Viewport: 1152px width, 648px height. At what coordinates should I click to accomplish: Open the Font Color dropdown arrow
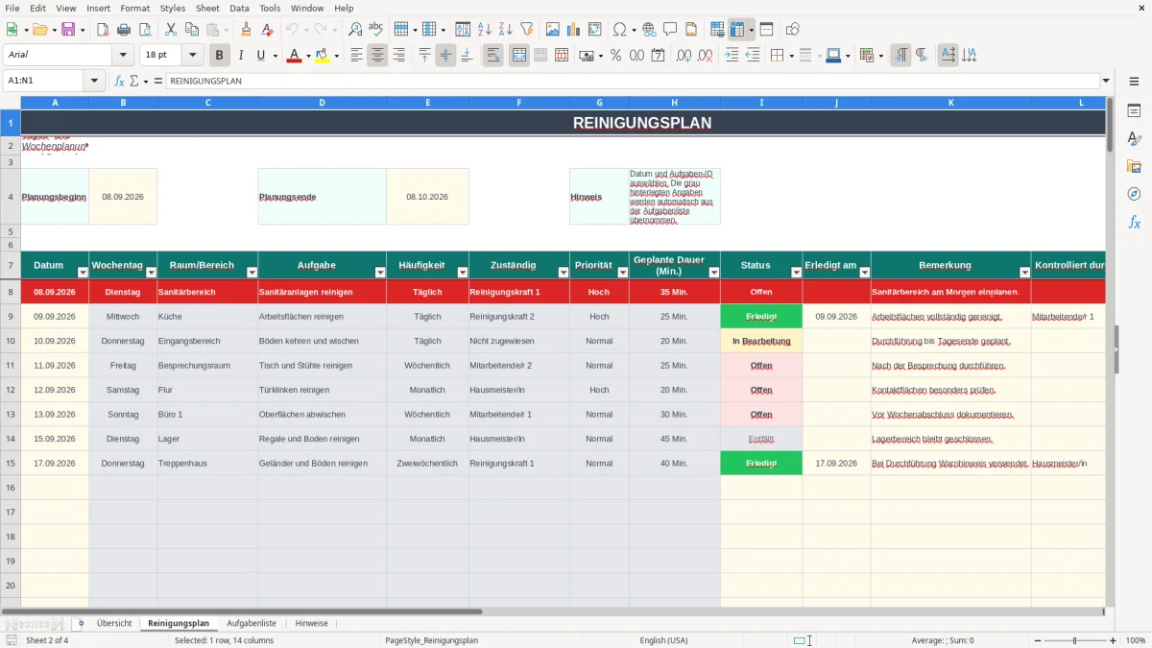click(308, 56)
